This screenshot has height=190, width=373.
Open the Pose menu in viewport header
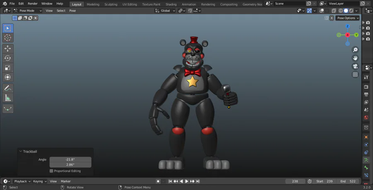click(73, 11)
